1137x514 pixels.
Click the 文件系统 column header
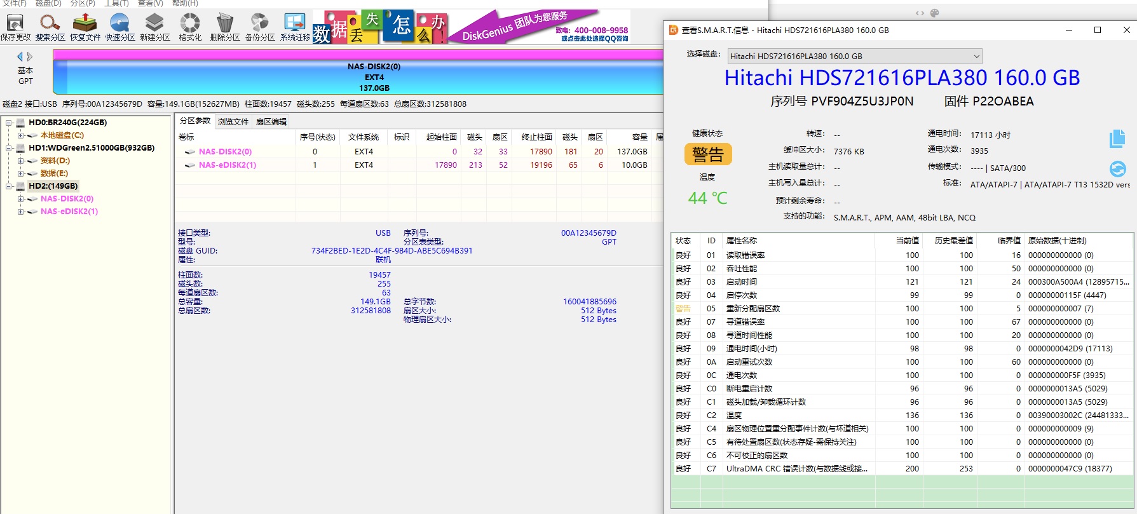[364, 137]
